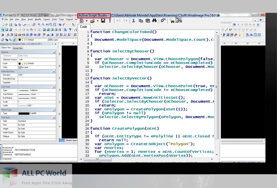The height and width of the screenshot is (188, 277).
Task: Click the Elevation value field
Action: (x=37, y=75)
